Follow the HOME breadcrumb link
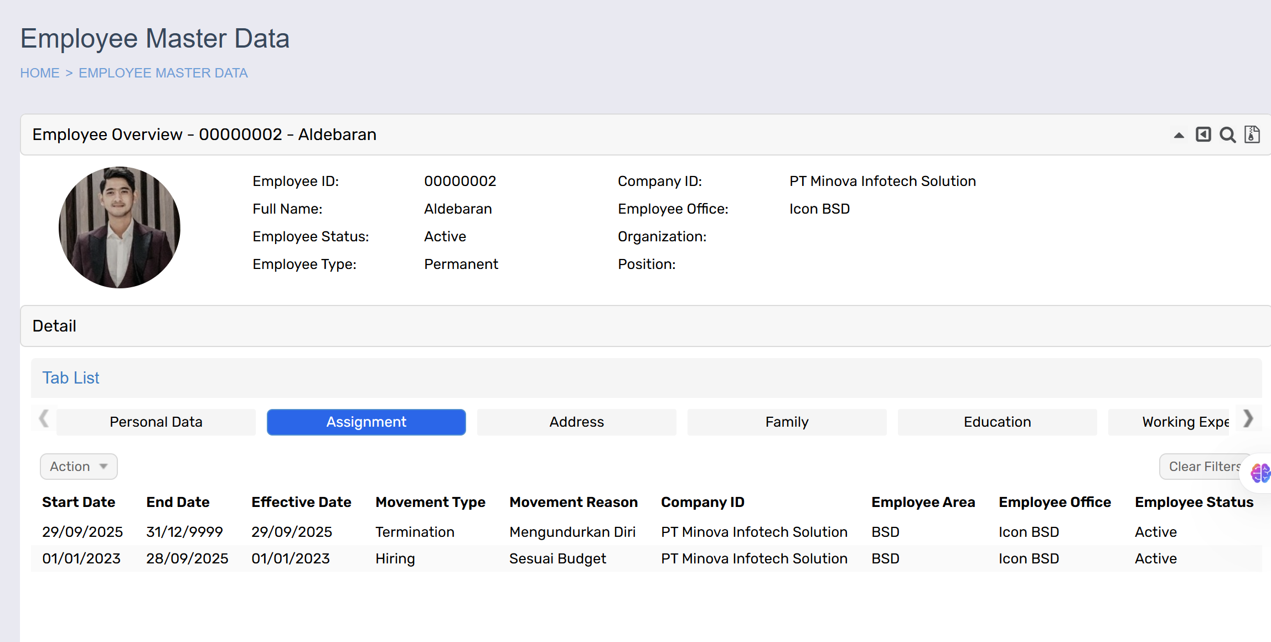1271x642 pixels. tap(40, 73)
